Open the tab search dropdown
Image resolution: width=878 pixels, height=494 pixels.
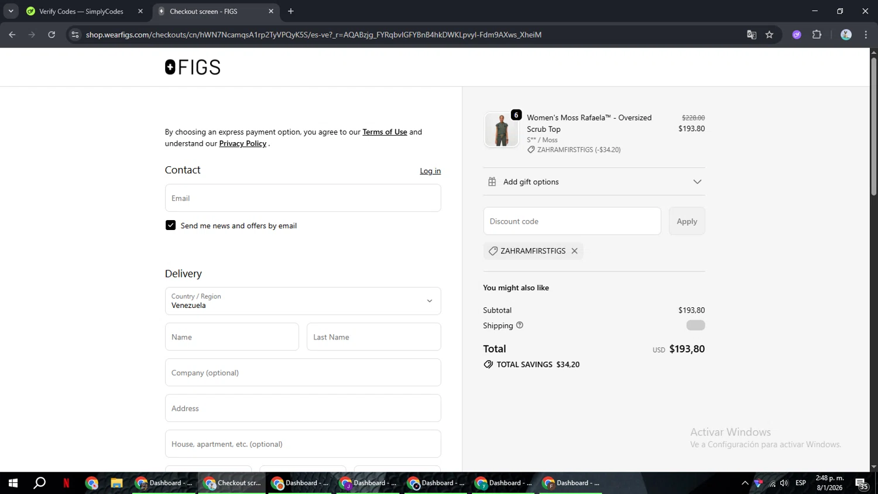(x=11, y=11)
